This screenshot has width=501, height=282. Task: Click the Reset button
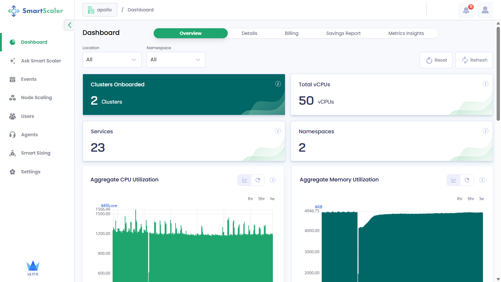[436, 60]
